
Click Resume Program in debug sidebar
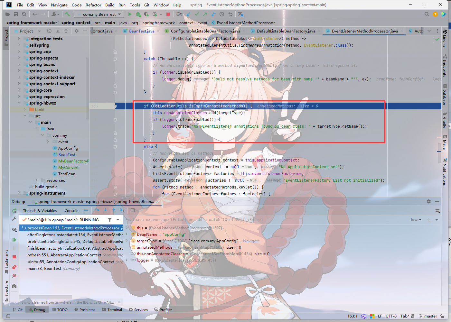click(x=14, y=240)
